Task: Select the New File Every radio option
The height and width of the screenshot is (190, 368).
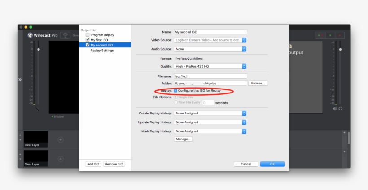Action: click(x=175, y=102)
